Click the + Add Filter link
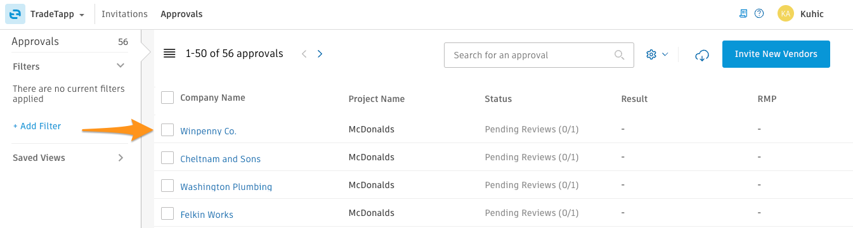Viewport: 853px width, 228px height. 37,126
